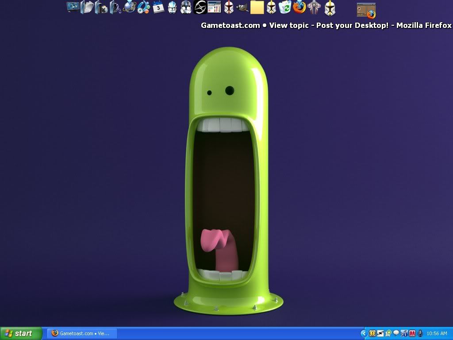
Task: Open the yellow folder in the dock
Action: 257,7
